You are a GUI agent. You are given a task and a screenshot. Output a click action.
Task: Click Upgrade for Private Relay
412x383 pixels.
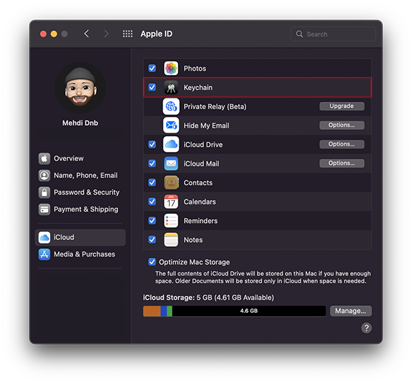point(341,106)
